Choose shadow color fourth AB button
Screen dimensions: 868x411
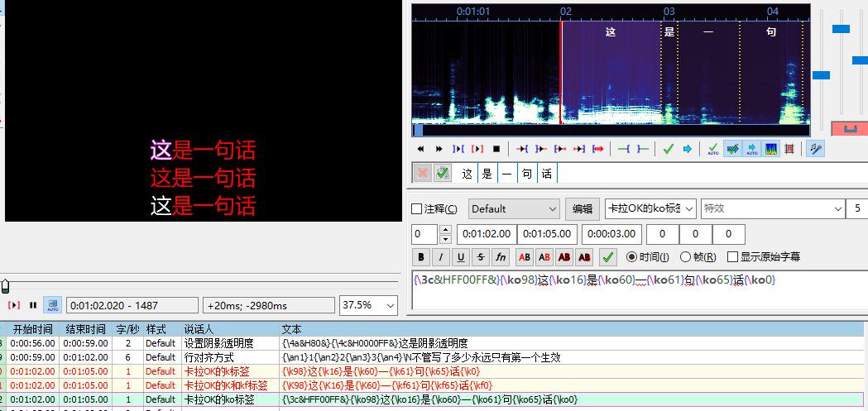584,256
